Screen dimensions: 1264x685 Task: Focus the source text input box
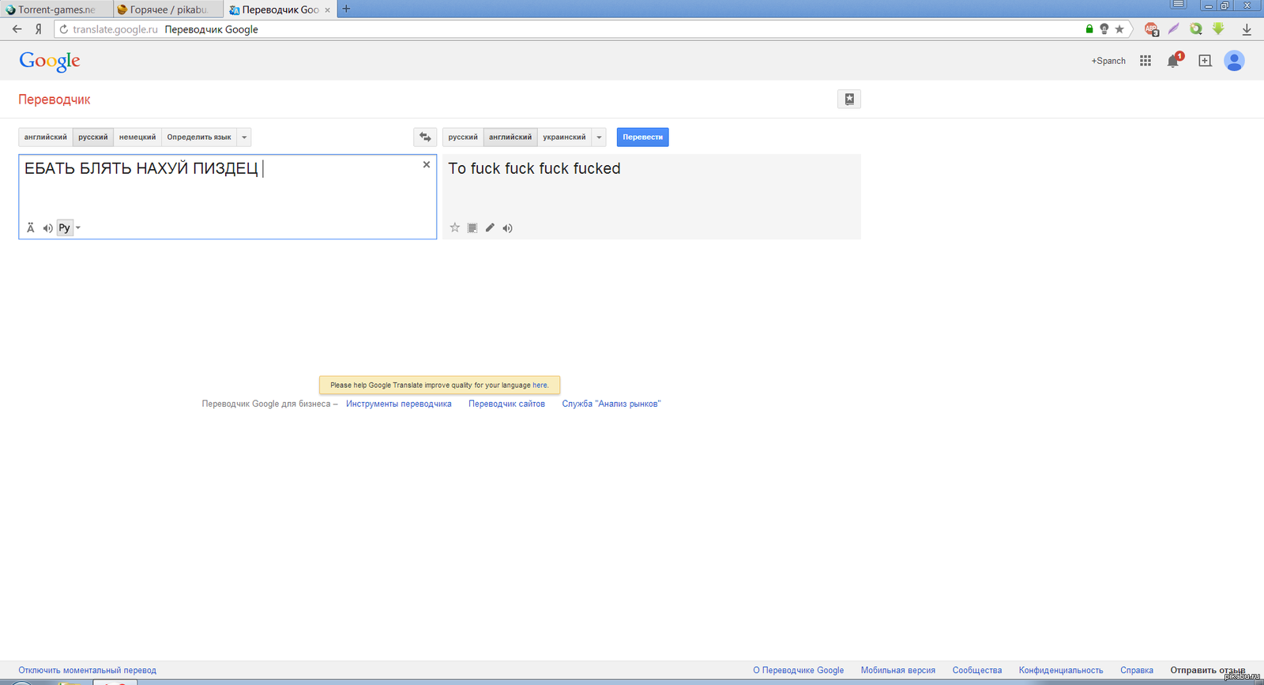click(228, 197)
